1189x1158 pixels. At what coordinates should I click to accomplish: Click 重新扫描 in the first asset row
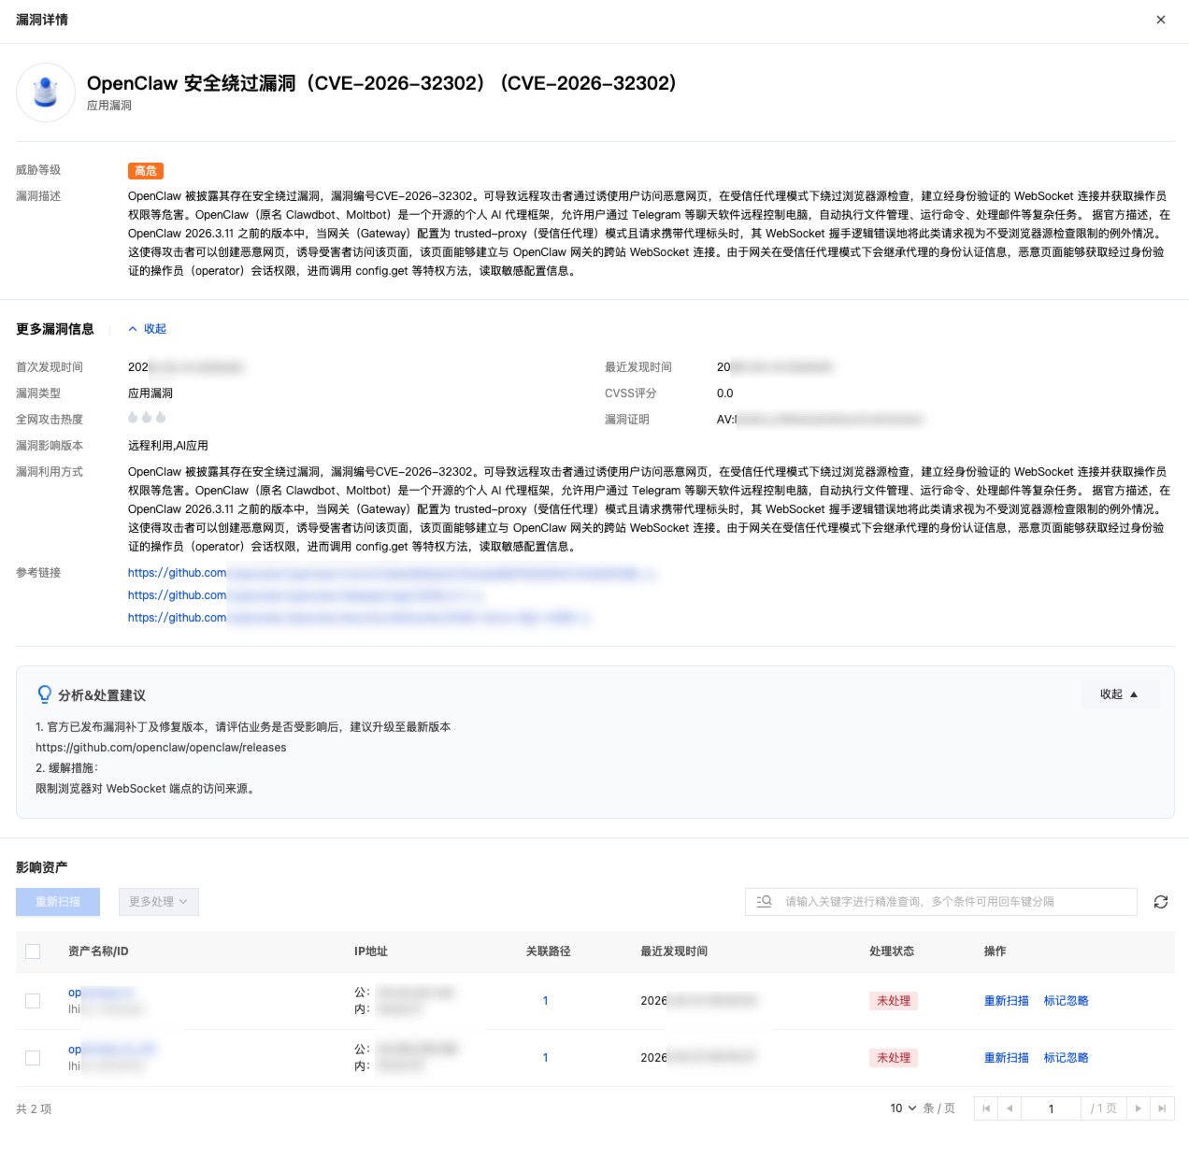pyautogui.click(x=1007, y=1001)
